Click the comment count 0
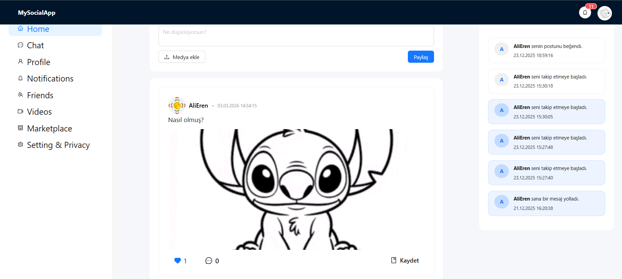 coord(217,261)
